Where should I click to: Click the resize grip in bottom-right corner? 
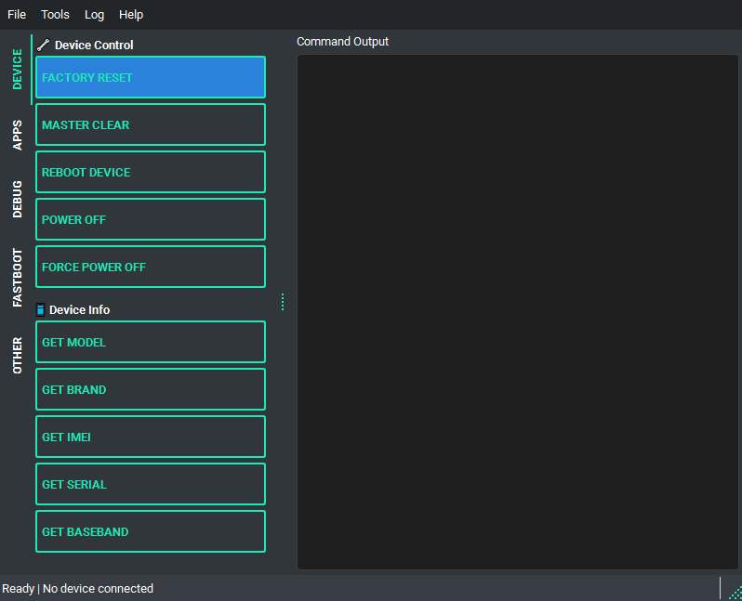pos(735,593)
